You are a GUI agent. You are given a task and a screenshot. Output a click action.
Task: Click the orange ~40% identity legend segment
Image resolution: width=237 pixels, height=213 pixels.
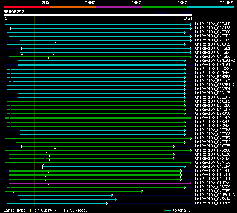coord(73,7)
